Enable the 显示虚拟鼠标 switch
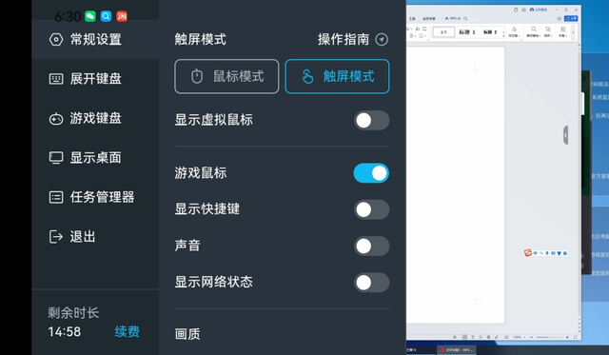Image resolution: width=609 pixels, height=355 pixels. tap(371, 121)
